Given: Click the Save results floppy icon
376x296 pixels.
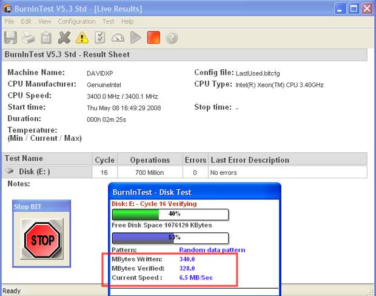Looking at the screenshot, I should coord(10,38).
